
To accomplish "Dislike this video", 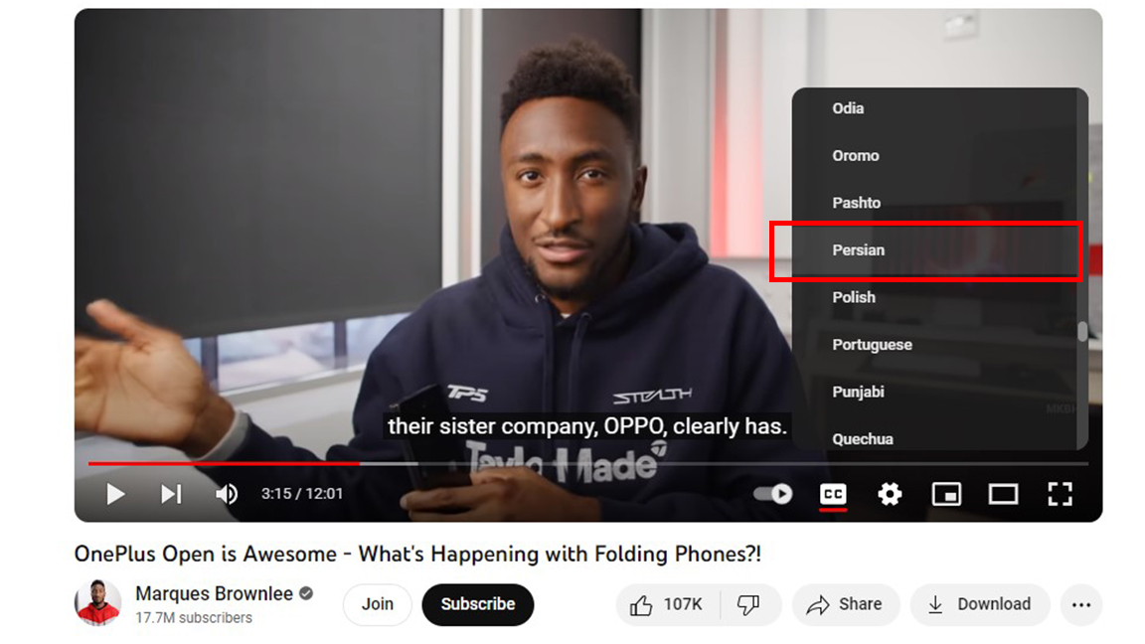I will pyautogui.click(x=749, y=604).
